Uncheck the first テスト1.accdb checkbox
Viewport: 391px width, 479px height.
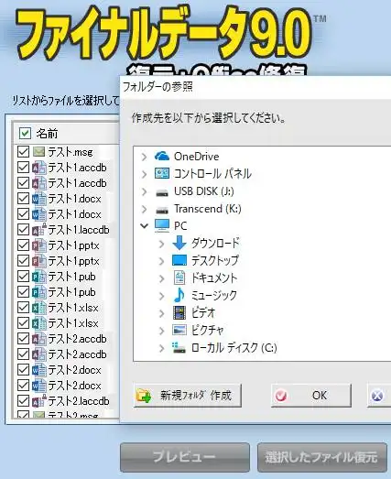[23, 168]
